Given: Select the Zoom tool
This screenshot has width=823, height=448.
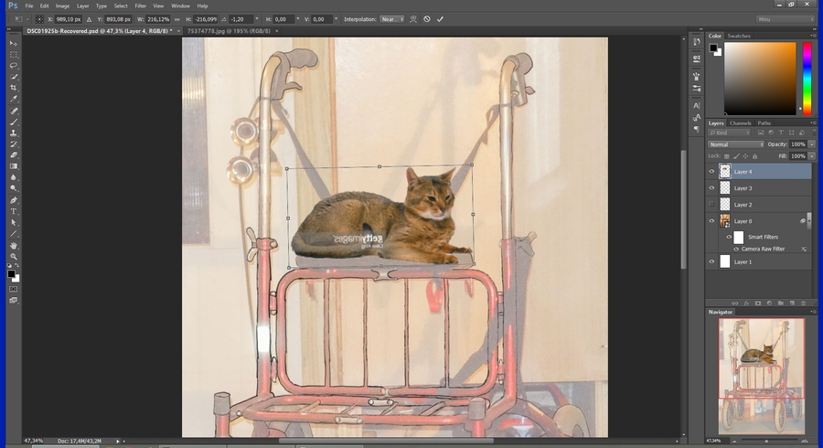Looking at the screenshot, I should click(14, 257).
